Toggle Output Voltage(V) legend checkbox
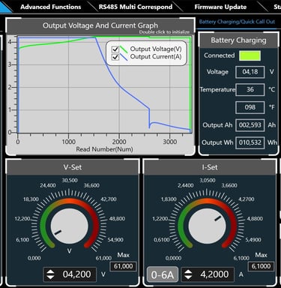The height and width of the screenshot is (288, 281). click(115, 49)
